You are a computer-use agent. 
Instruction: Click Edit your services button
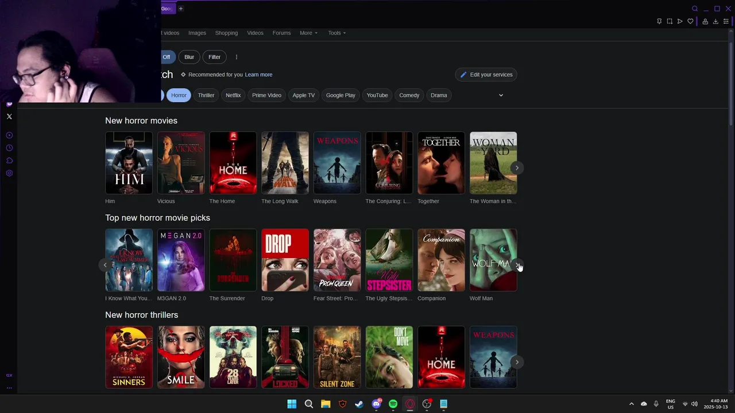[486, 75]
